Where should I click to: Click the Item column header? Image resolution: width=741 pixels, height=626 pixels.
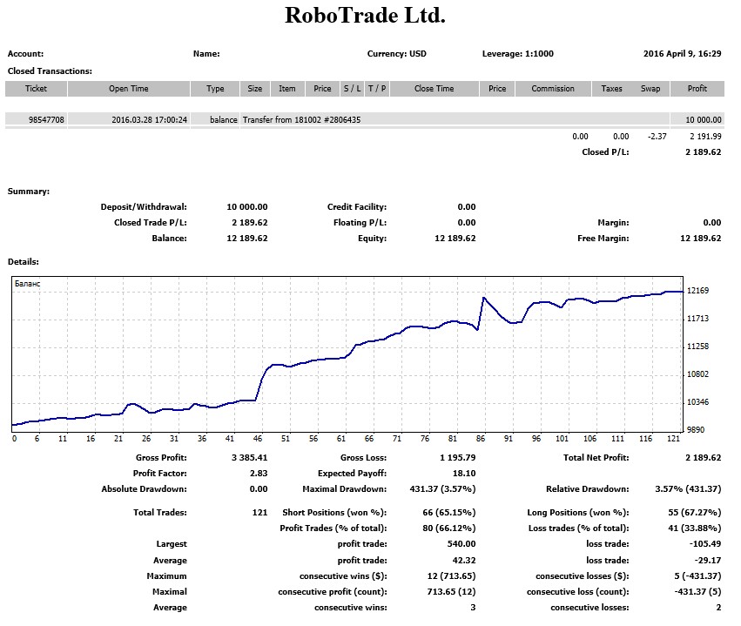pos(286,89)
